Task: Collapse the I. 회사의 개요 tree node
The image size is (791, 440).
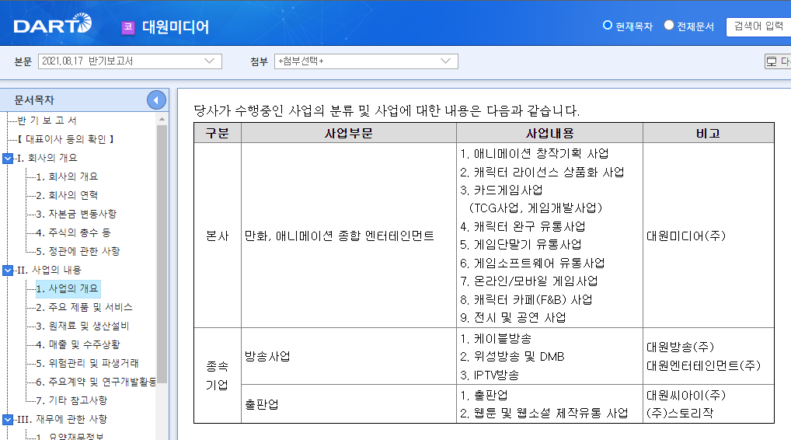Action: pos(8,158)
